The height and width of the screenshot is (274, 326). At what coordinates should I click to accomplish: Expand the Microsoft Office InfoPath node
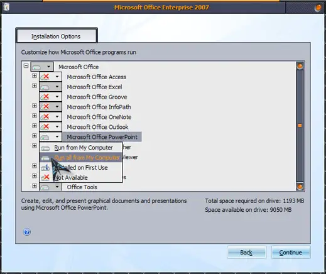[35, 106]
